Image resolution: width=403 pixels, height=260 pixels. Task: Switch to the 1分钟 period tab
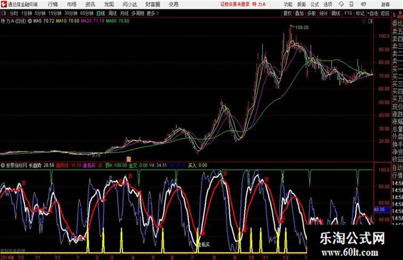26,13
